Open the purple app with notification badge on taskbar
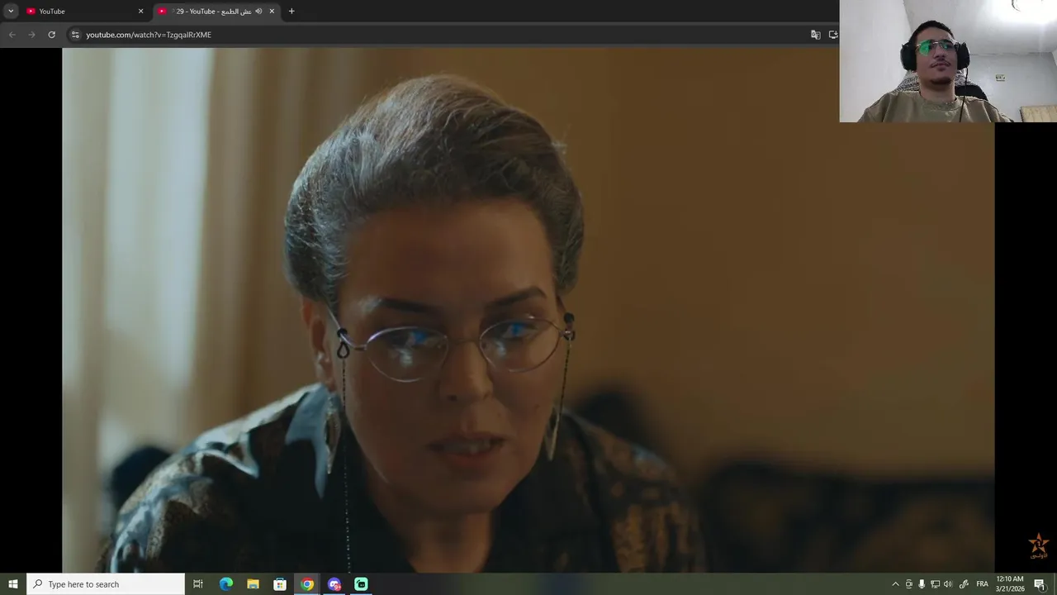 click(x=334, y=584)
